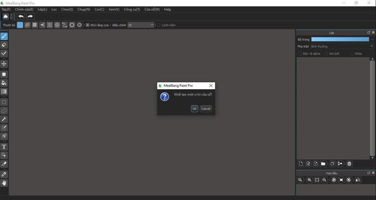The width and height of the screenshot is (376, 200).
Task: Close the MediBang Paint Pro dialog
Action: point(211,85)
